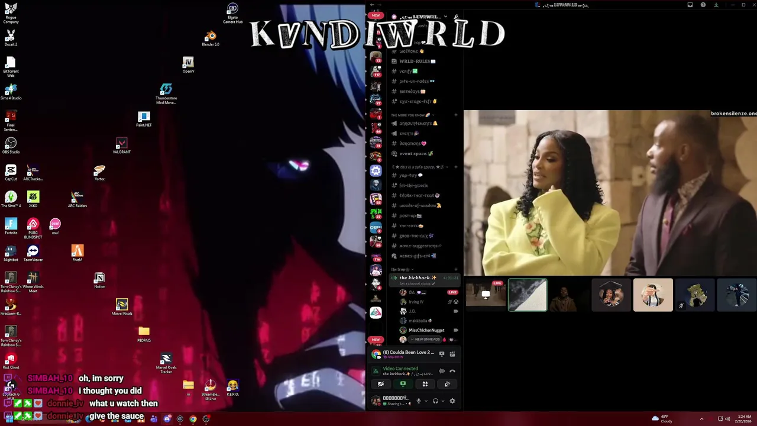Open Blender 5.0 desktop shortcut
The height and width of the screenshot is (426, 757).
[x=211, y=39]
